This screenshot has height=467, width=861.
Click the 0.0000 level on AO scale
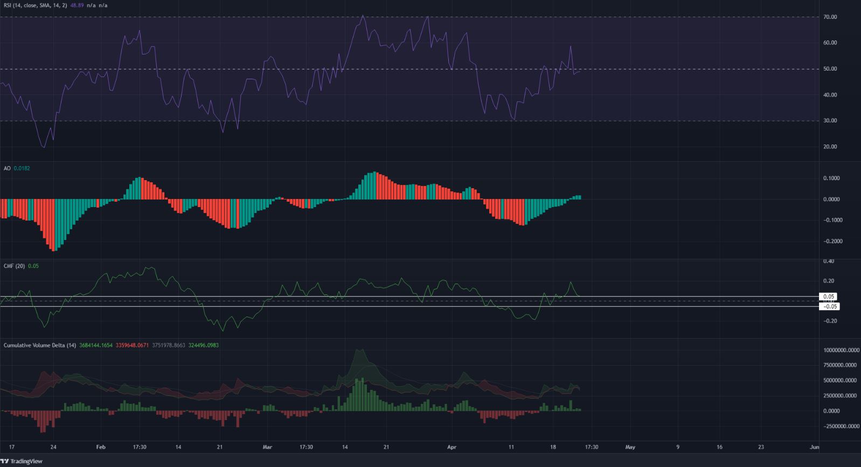pyautogui.click(x=832, y=200)
